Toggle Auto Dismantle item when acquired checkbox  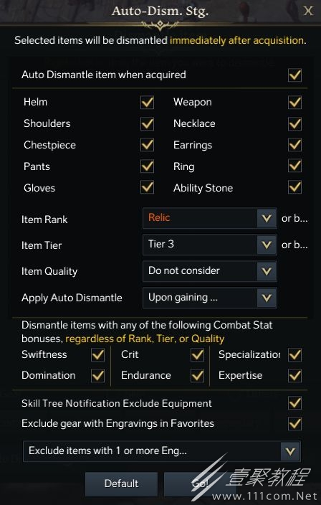point(294,75)
